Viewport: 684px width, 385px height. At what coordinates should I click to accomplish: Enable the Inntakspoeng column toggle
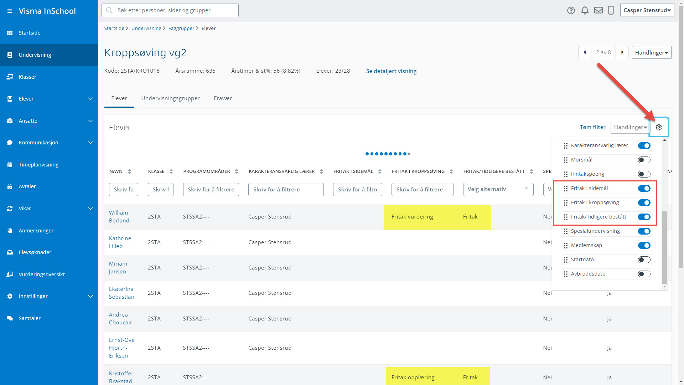(644, 174)
